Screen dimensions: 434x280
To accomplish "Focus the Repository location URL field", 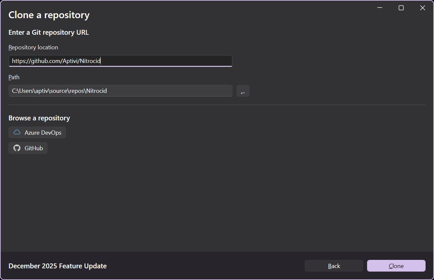I will point(162,61).
